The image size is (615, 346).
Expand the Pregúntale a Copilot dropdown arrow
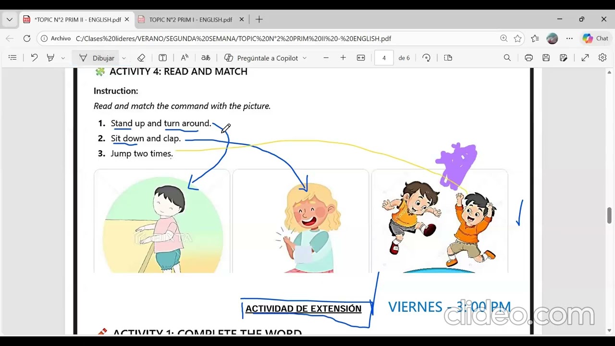click(305, 58)
